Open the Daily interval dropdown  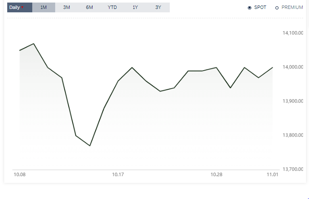coord(20,8)
